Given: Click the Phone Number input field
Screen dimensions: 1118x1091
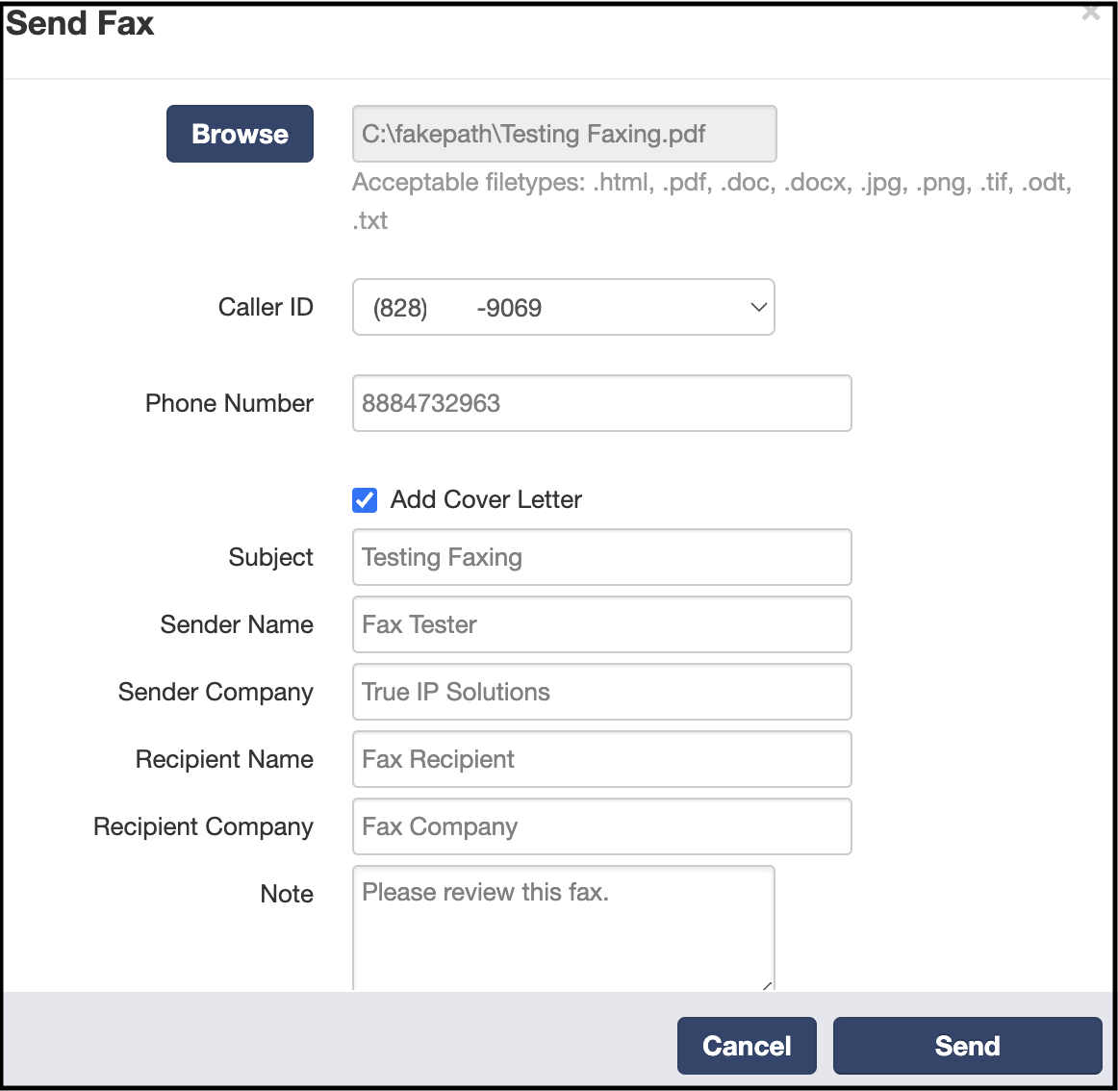Looking at the screenshot, I should coord(601,404).
